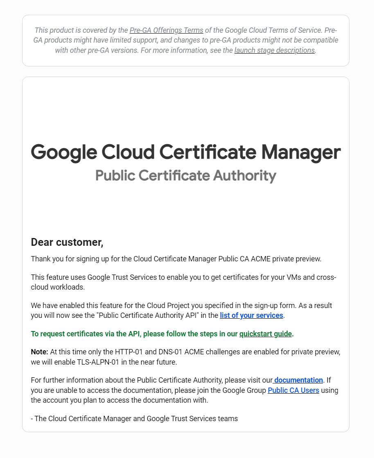Click the text "Public Certificate Authority API" in quotes
Image resolution: width=374 pixels, height=458 pixels.
[148, 315]
